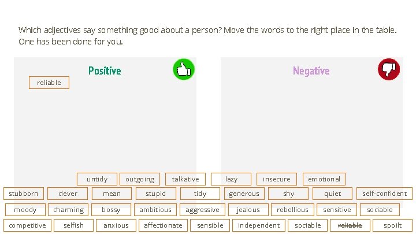Select the 'affectionate' word tile
416x234 pixels.
163,225
